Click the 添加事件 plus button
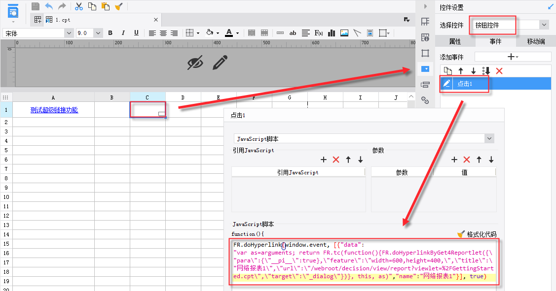Image resolution: width=556 pixels, height=291 pixels. (x=513, y=57)
